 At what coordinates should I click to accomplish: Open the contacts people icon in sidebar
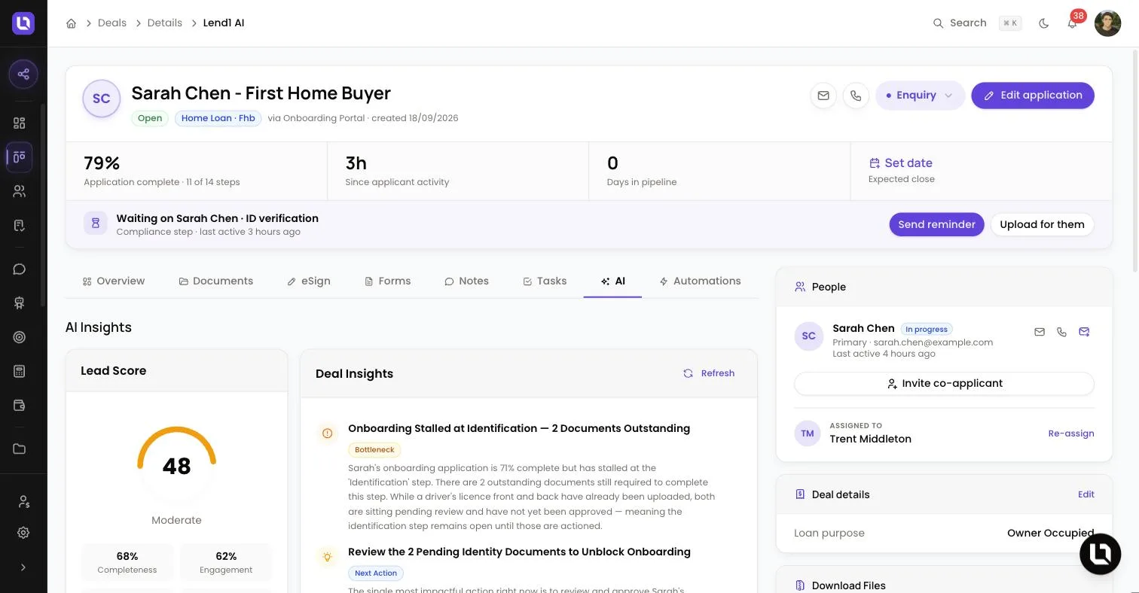20,191
